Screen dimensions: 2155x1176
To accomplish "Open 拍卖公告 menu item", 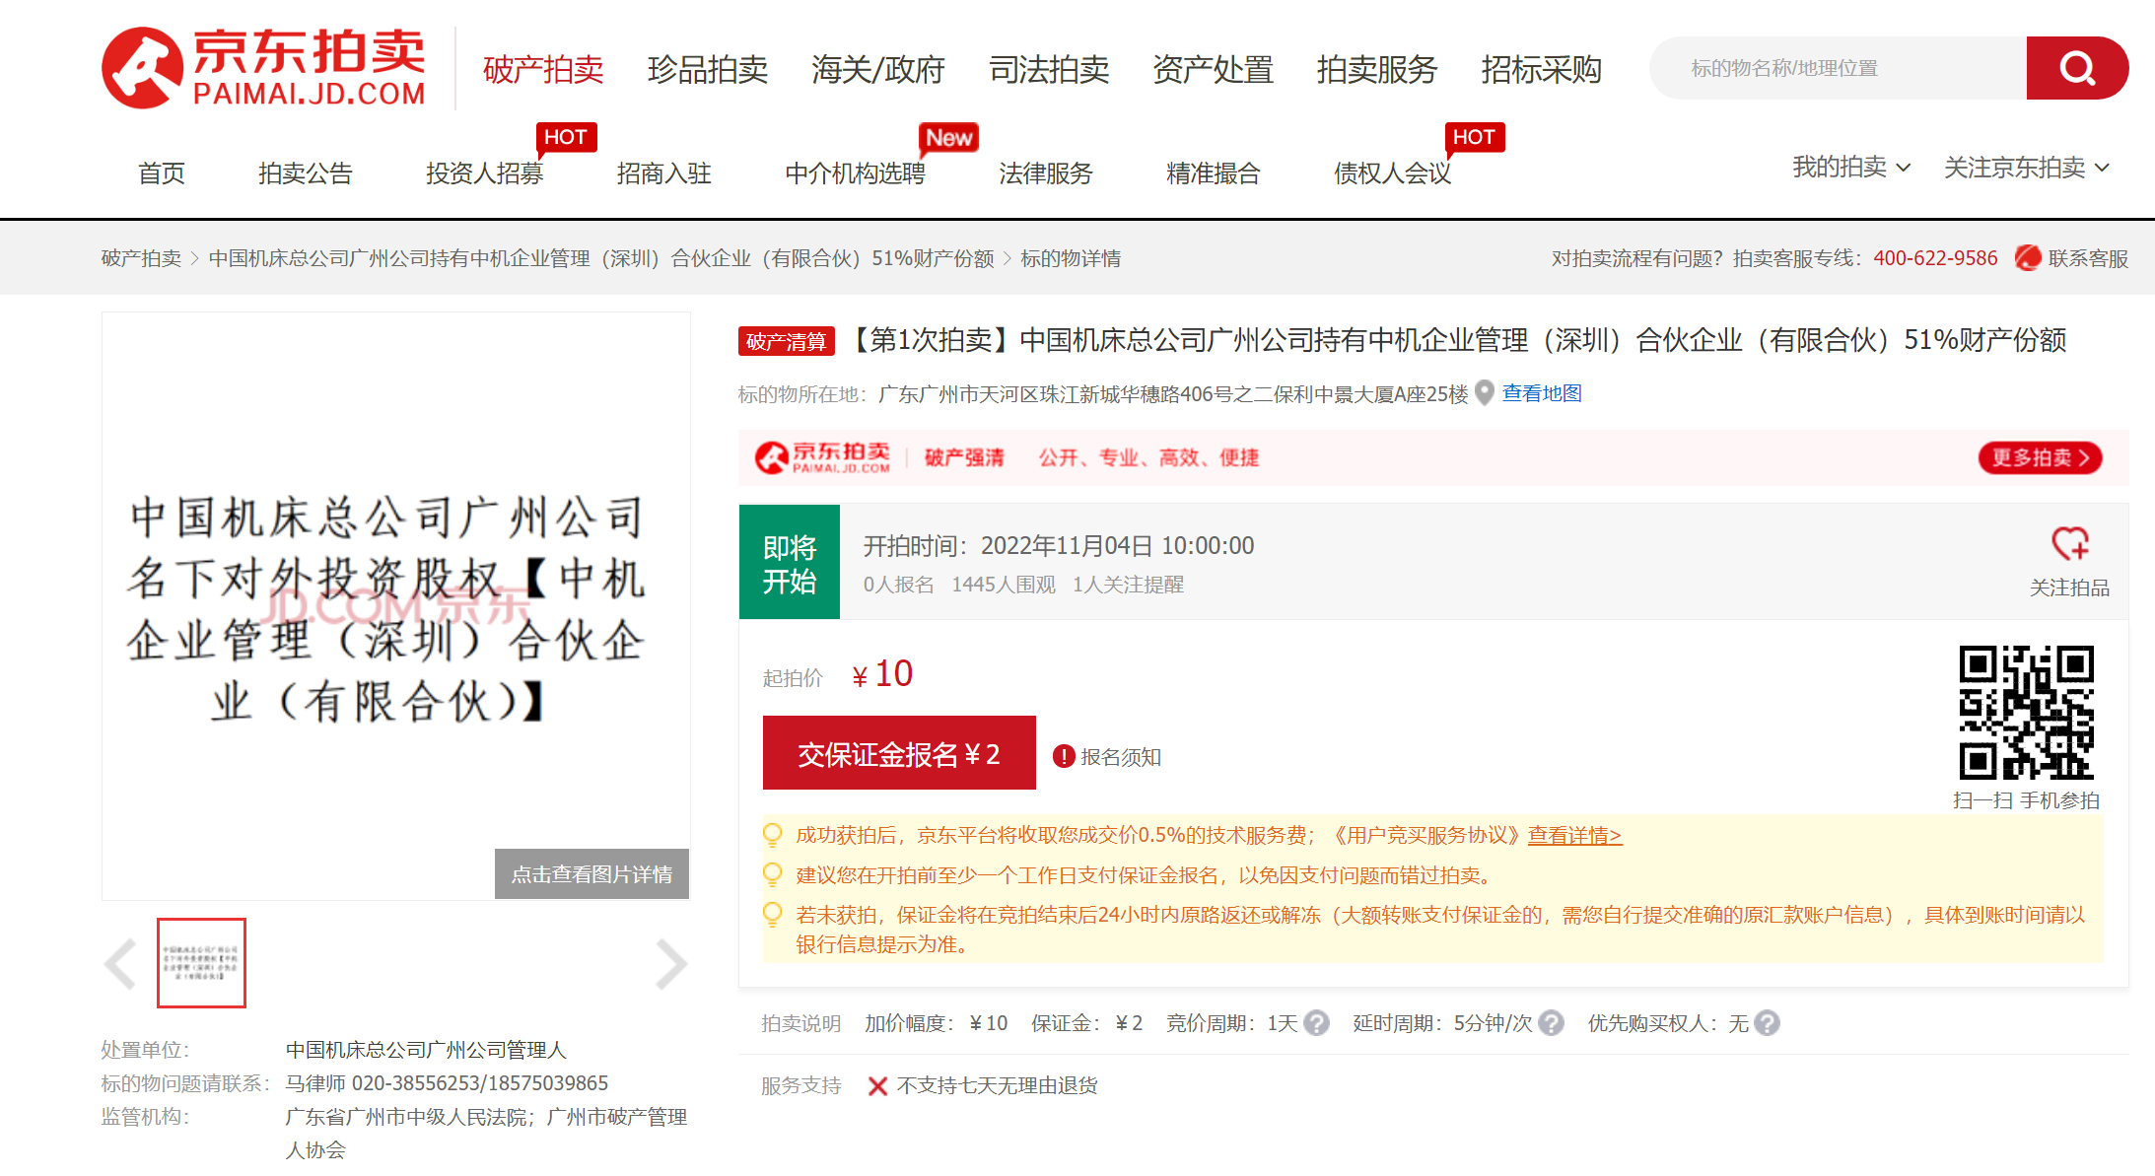I will tap(306, 173).
